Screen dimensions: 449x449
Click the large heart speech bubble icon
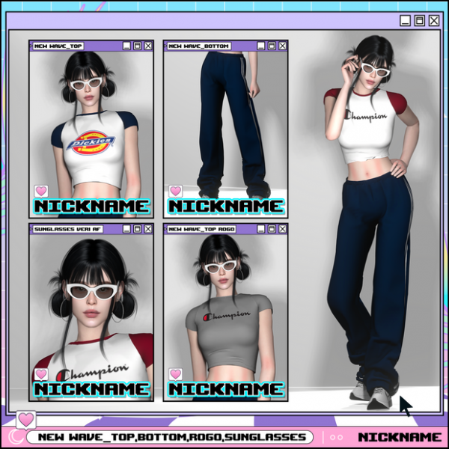click(x=26, y=420)
